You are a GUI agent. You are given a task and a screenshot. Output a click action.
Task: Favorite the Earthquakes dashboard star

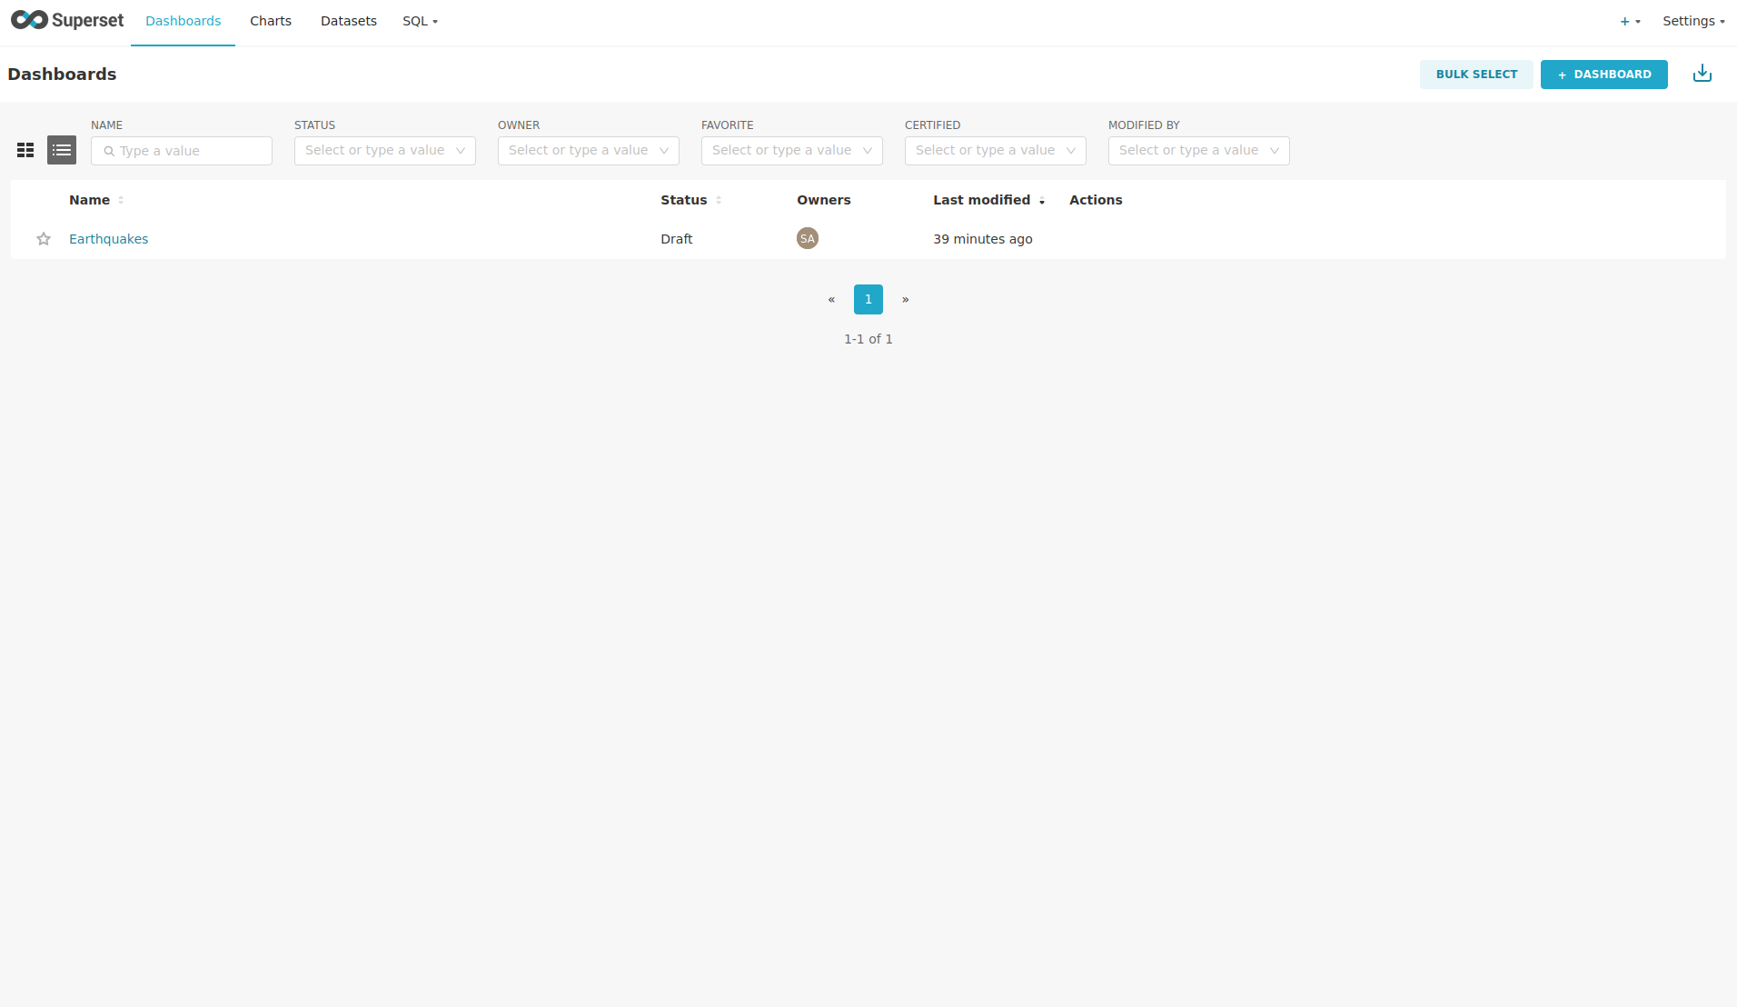(x=44, y=239)
